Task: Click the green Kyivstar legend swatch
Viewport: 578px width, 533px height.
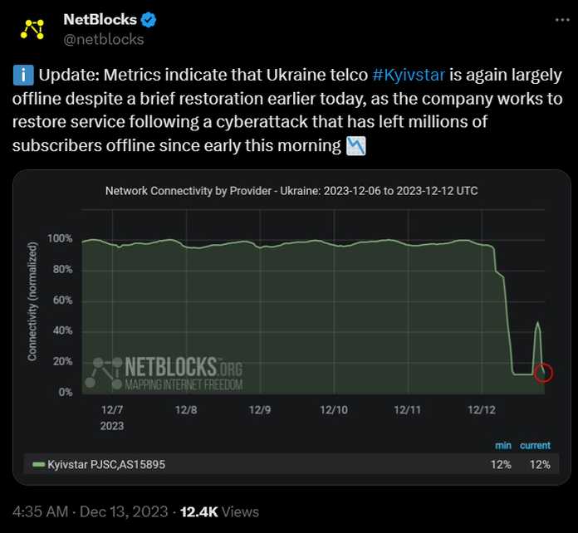Action: click(x=38, y=464)
